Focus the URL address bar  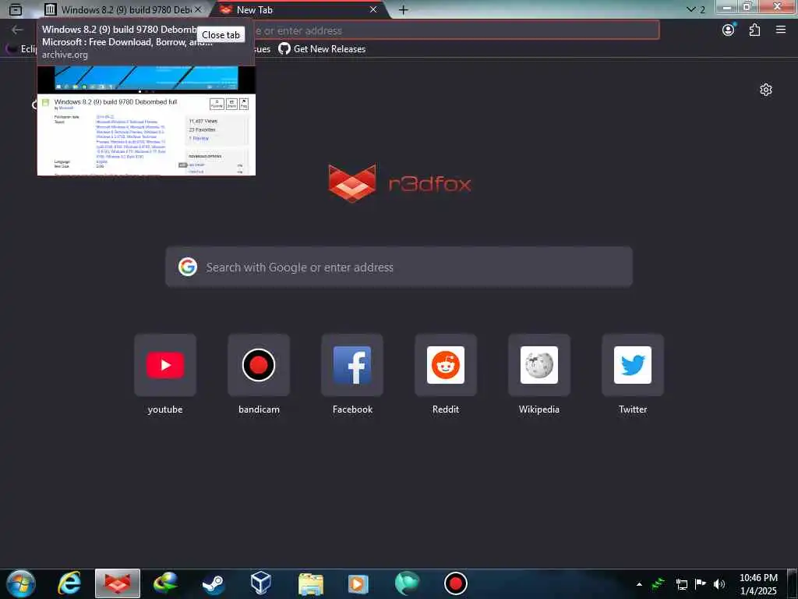click(456, 30)
